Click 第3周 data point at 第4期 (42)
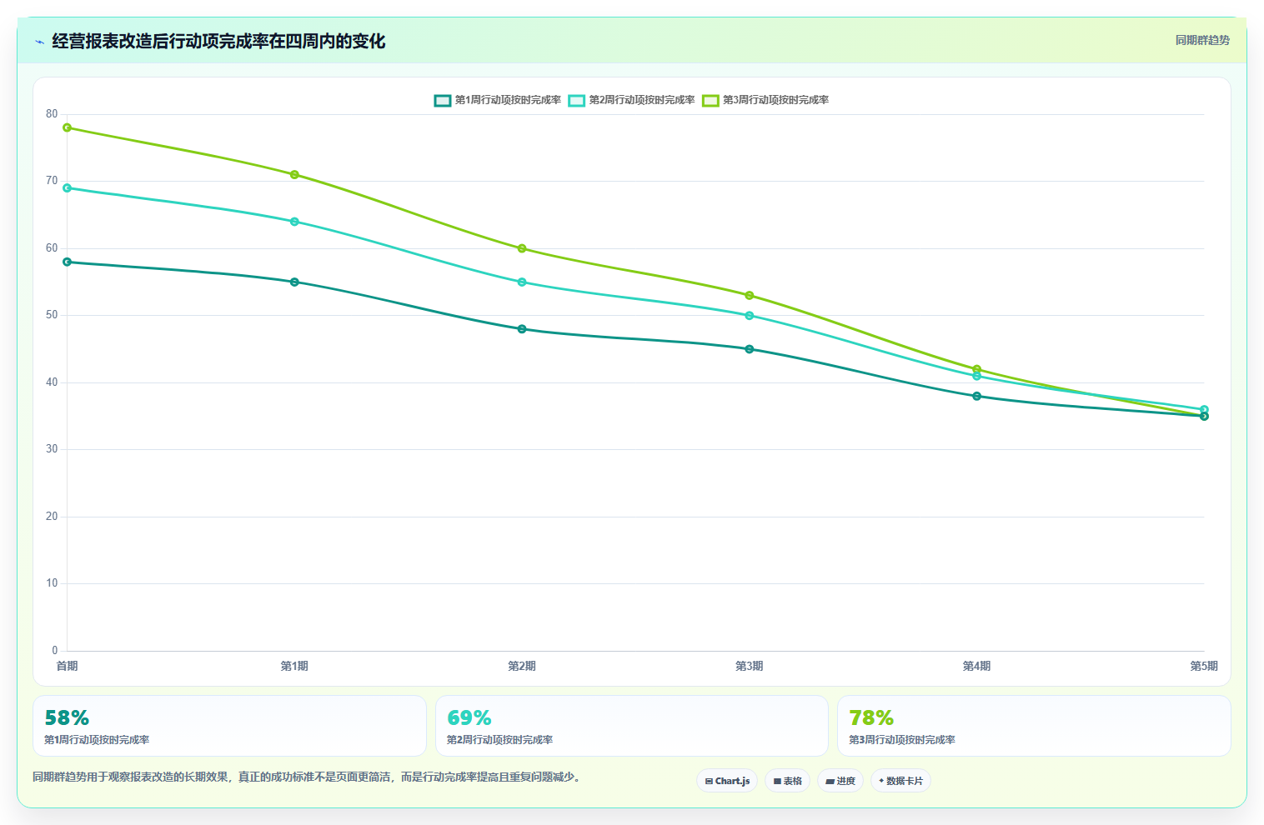The width and height of the screenshot is (1264, 825). [x=977, y=369]
